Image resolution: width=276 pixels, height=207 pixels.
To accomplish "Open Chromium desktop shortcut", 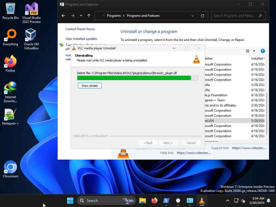I will coord(11,169).
